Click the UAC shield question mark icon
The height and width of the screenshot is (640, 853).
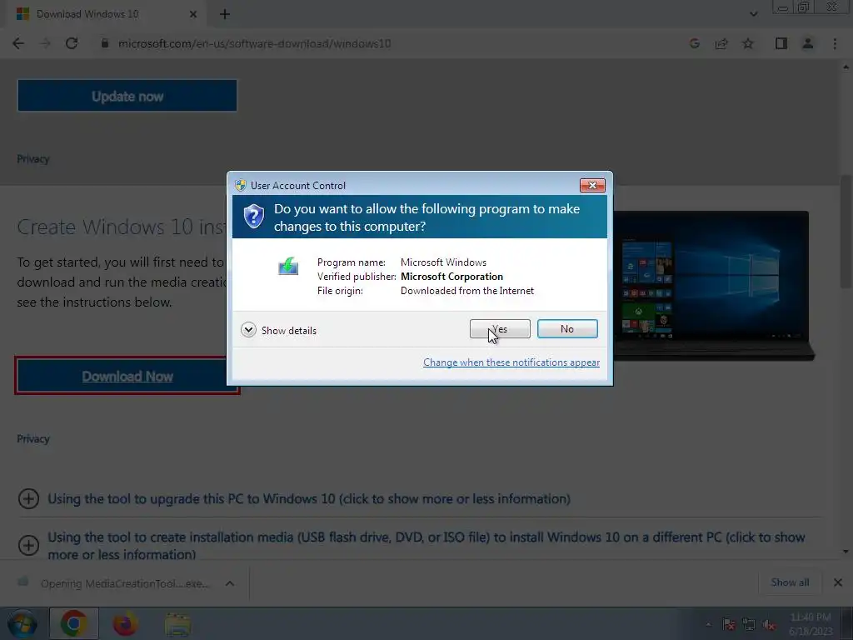253,217
